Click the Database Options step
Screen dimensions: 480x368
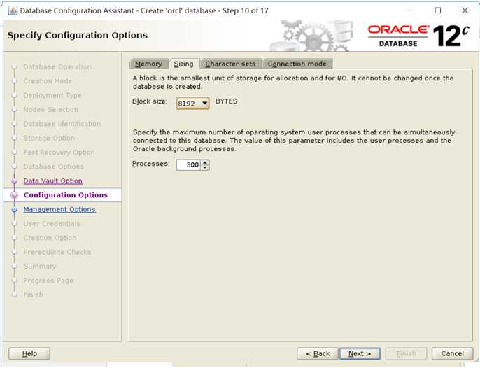(x=54, y=167)
